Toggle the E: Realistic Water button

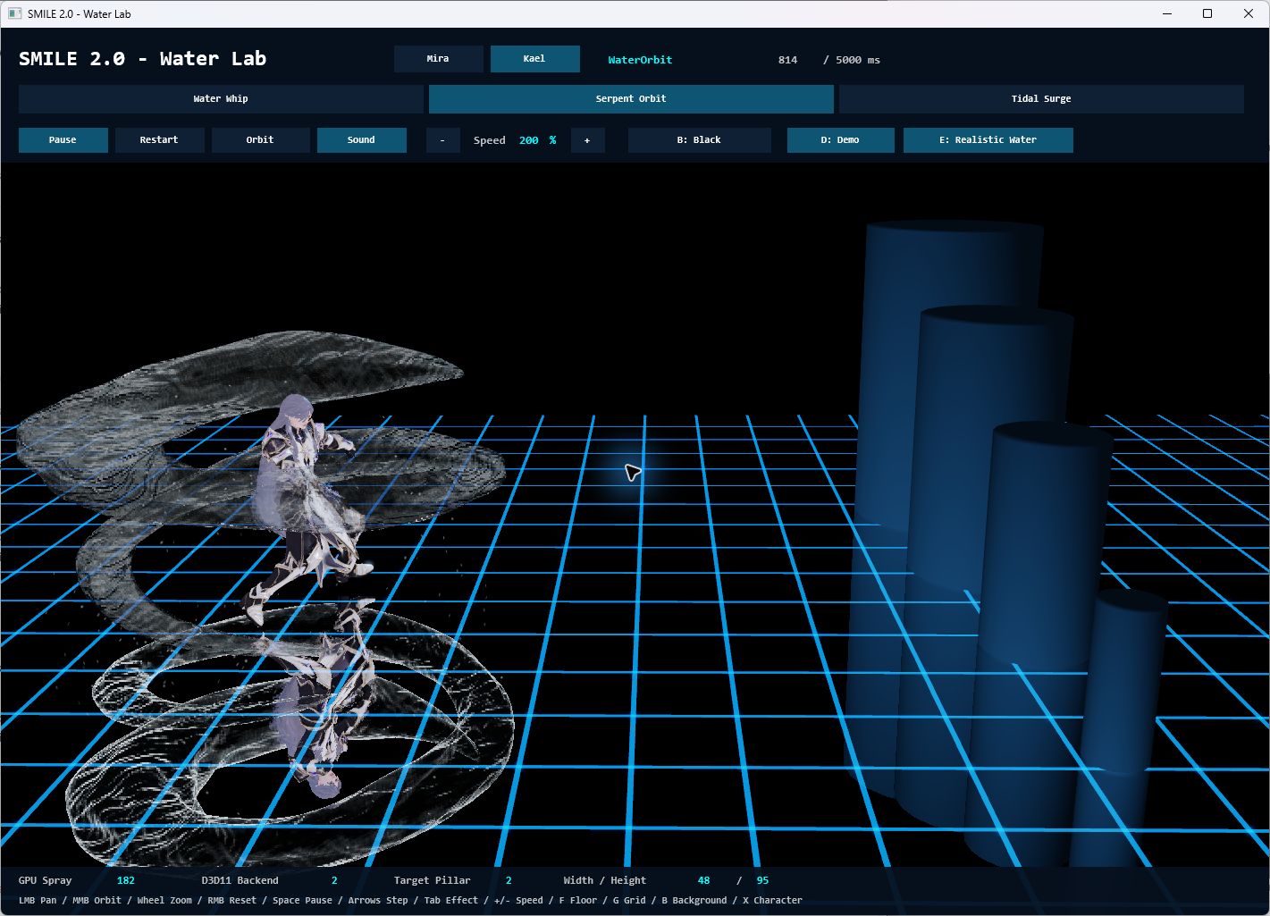(988, 140)
